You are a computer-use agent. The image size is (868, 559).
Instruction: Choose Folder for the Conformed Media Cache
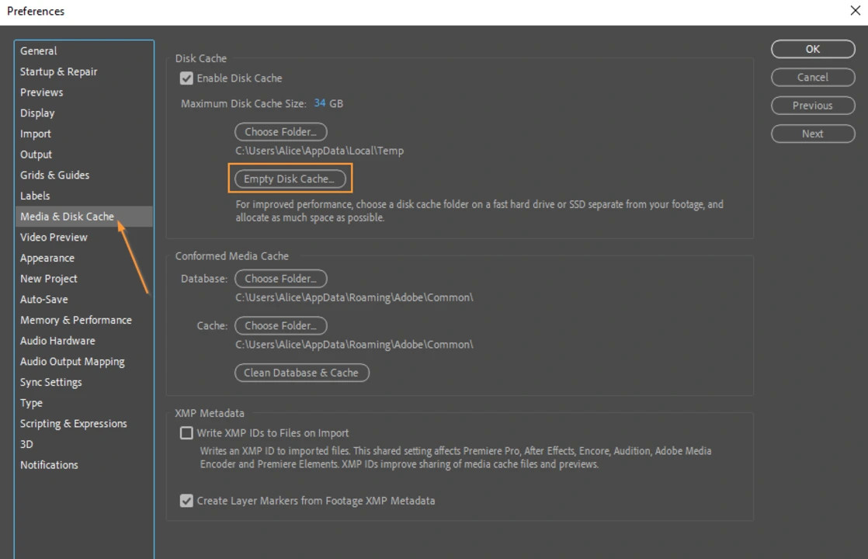click(280, 326)
